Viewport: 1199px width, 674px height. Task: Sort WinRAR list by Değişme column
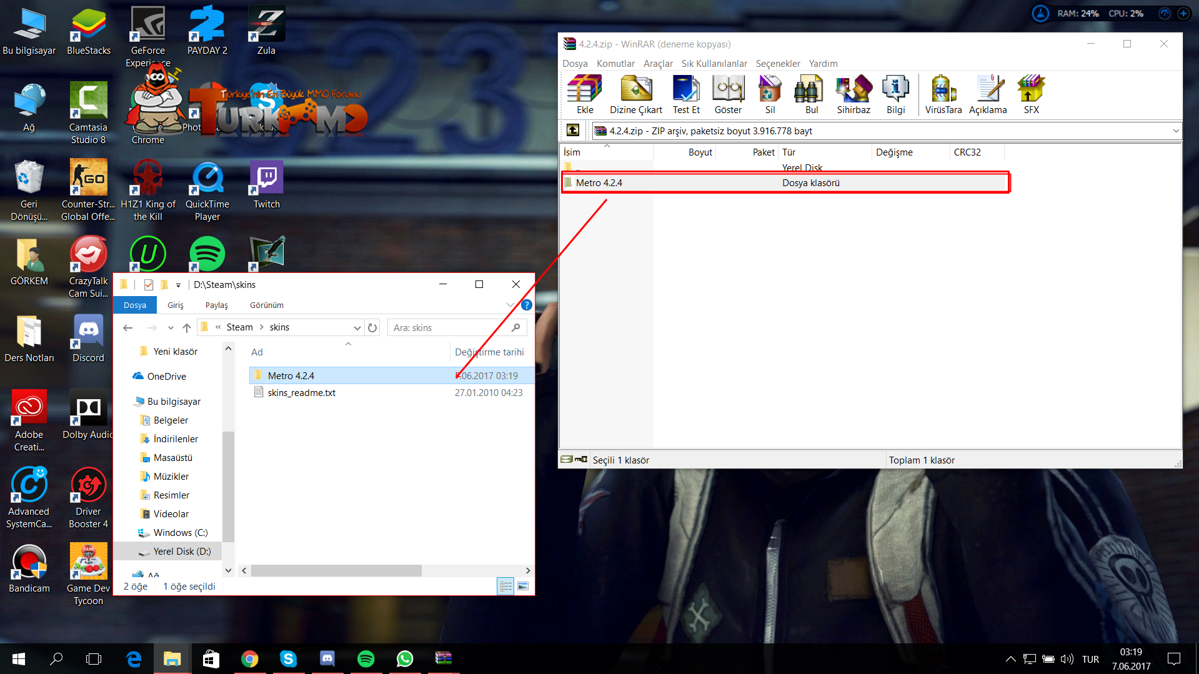(910, 152)
